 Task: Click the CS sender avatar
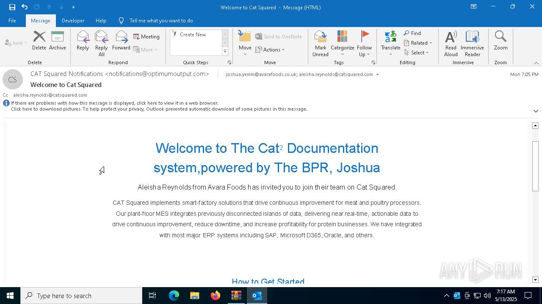13,79
